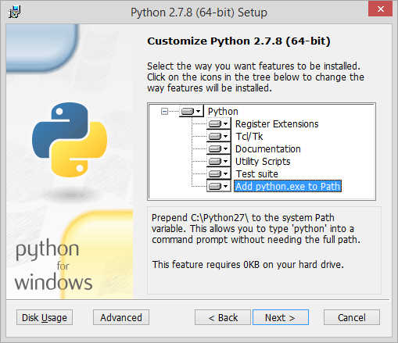Select Add python.exe to Path item
Viewport: 398px width, 343px height.
coord(288,187)
